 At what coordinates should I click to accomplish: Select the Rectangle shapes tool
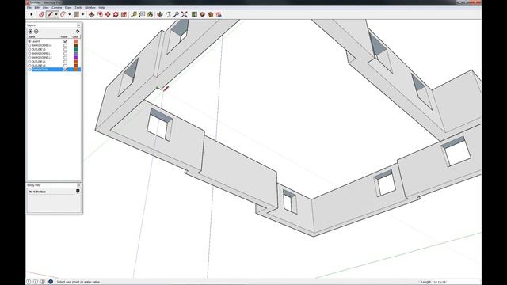[77, 14]
